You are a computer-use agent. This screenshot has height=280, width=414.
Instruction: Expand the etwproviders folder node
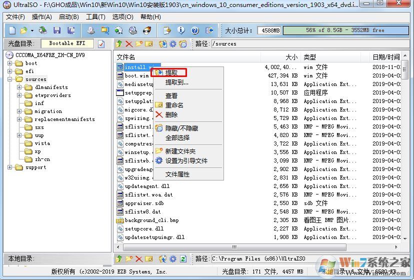[x=19, y=95]
